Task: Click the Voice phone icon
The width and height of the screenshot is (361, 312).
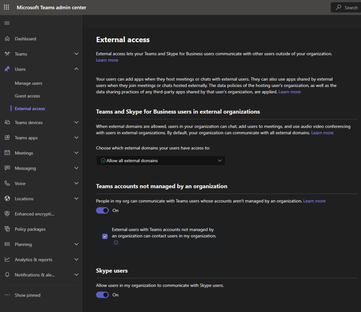Action: point(7,183)
